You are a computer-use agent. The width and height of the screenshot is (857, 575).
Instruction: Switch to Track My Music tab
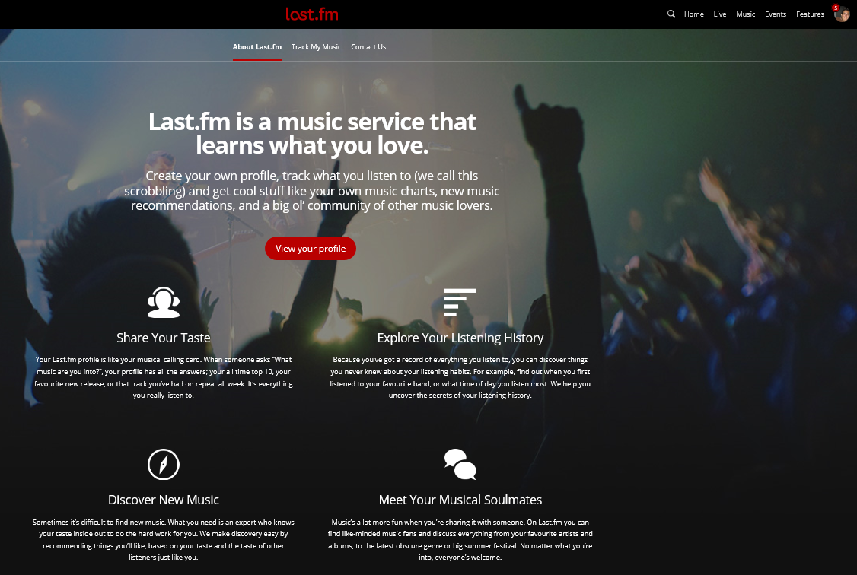tap(316, 47)
